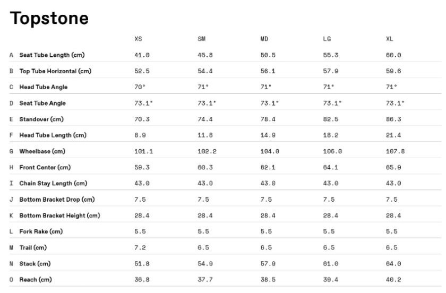The image size is (446, 293).
Task: Click the LG Wheelbase value 106.0
Action: tap(332, 151)
